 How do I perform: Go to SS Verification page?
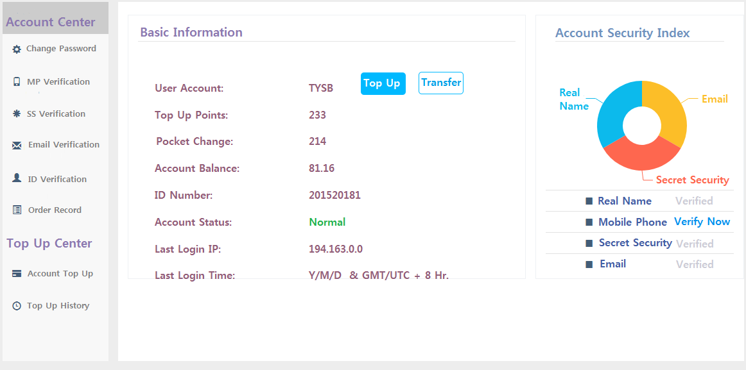[x=56, y=114]
